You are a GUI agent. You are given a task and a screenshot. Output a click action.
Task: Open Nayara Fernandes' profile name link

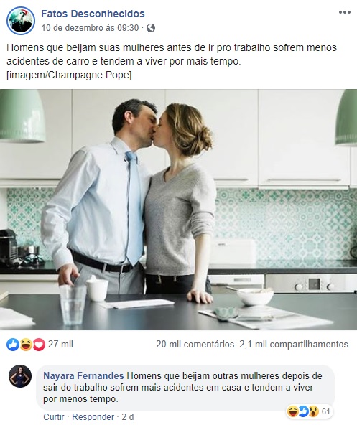click(x=83, y=375)
